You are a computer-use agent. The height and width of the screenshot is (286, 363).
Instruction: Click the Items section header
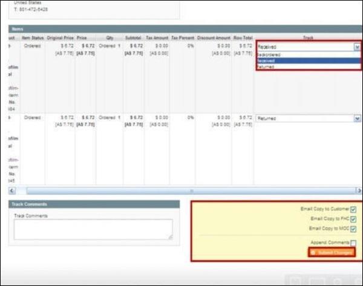185,29
